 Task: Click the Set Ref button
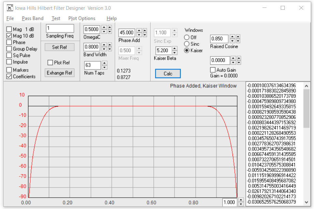(59, 47)
